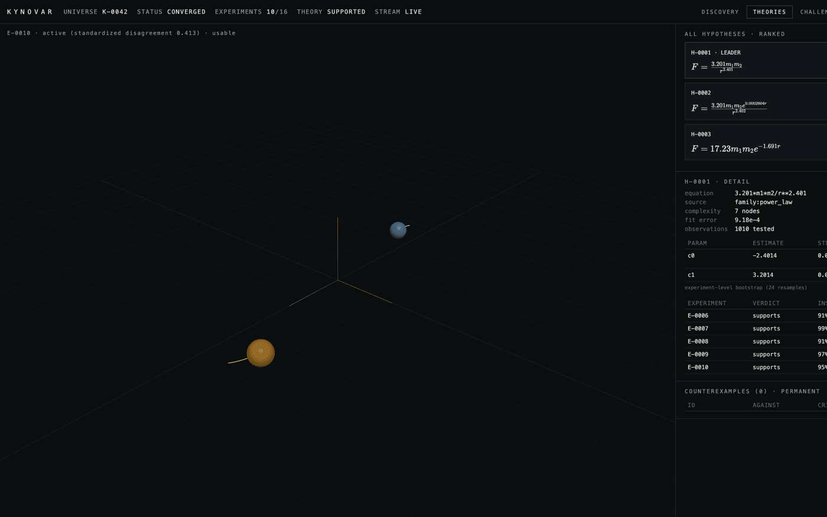Click the ESTIMATE column header
Screen dimensions: 827x517
(x=768, y=243)
